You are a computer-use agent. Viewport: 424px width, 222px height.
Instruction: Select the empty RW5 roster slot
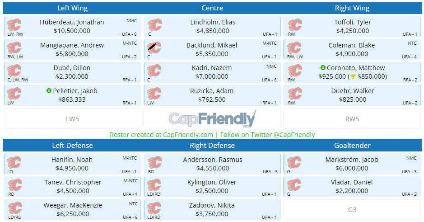tap(352, 119)
